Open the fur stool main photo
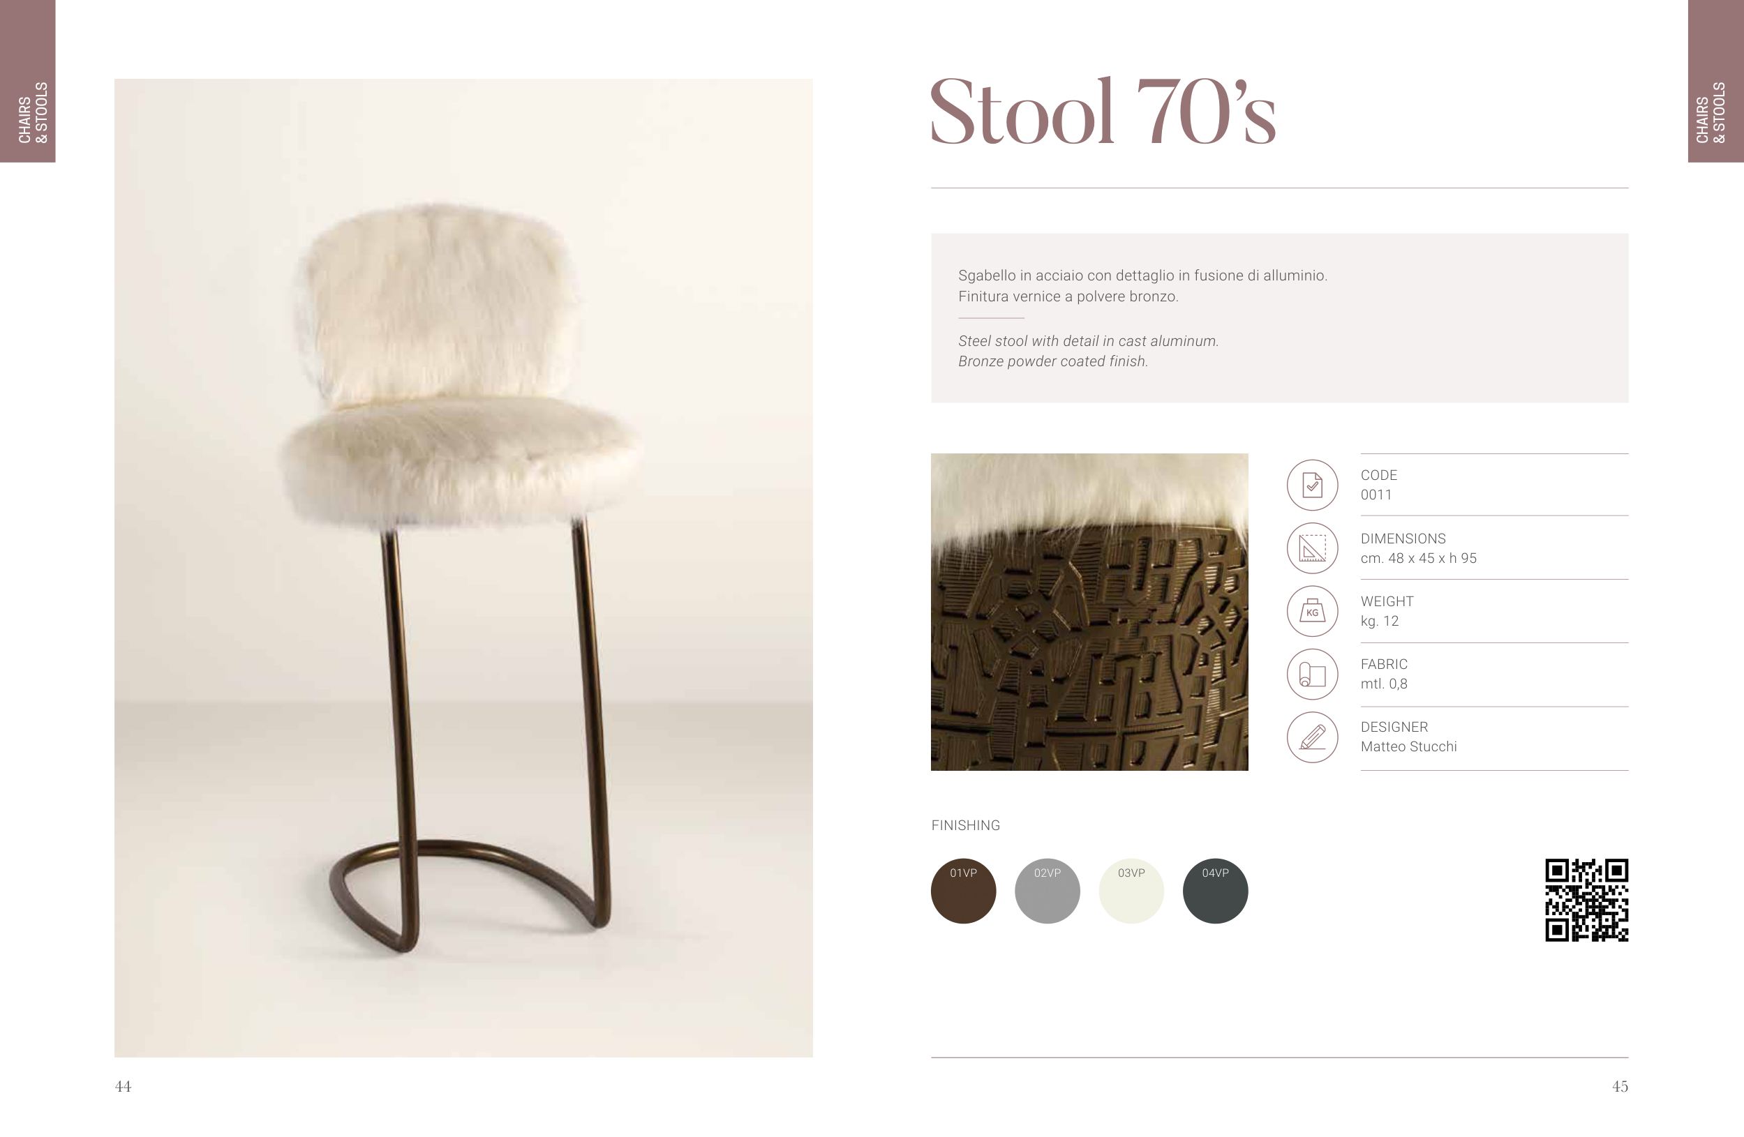The image size is (1744, 1137). (463, 568)
